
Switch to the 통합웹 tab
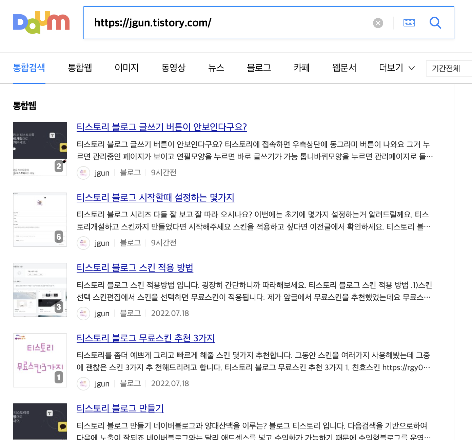(80, 68)
